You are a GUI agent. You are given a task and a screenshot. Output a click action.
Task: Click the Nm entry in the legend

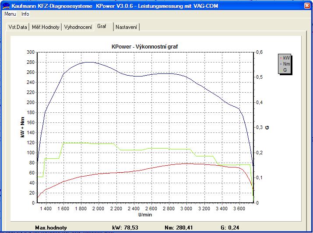(x=286, y=64)
